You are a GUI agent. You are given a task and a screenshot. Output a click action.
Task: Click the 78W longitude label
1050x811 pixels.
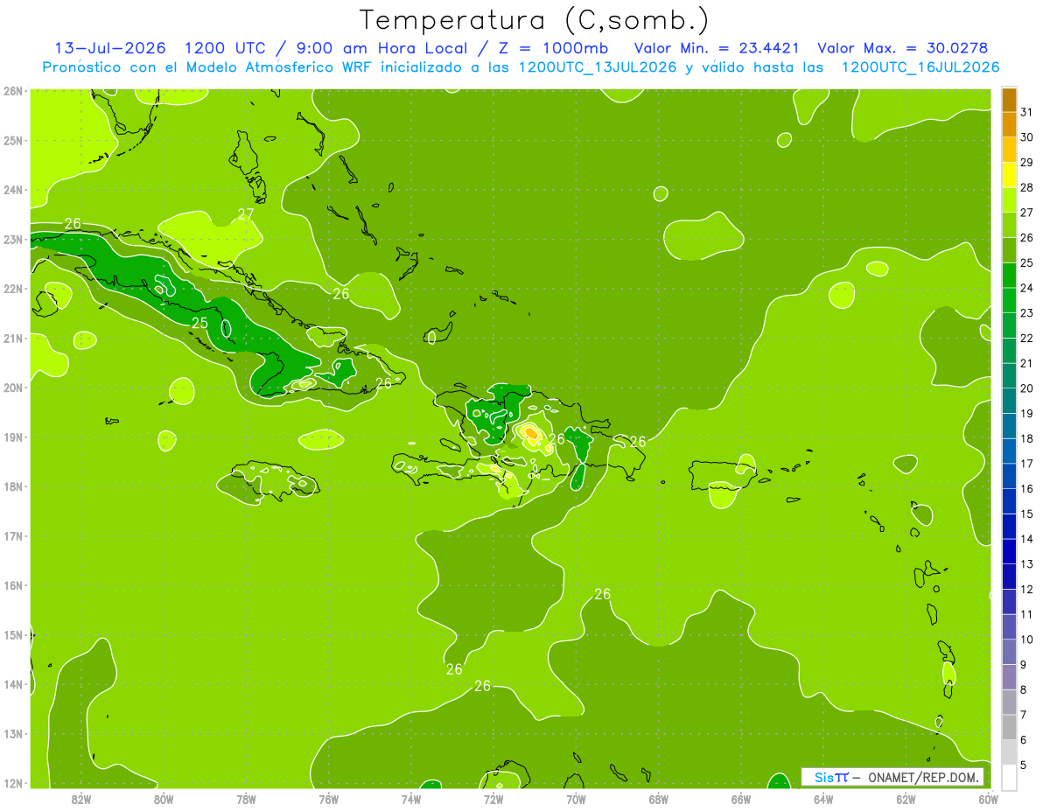(246, 800)
